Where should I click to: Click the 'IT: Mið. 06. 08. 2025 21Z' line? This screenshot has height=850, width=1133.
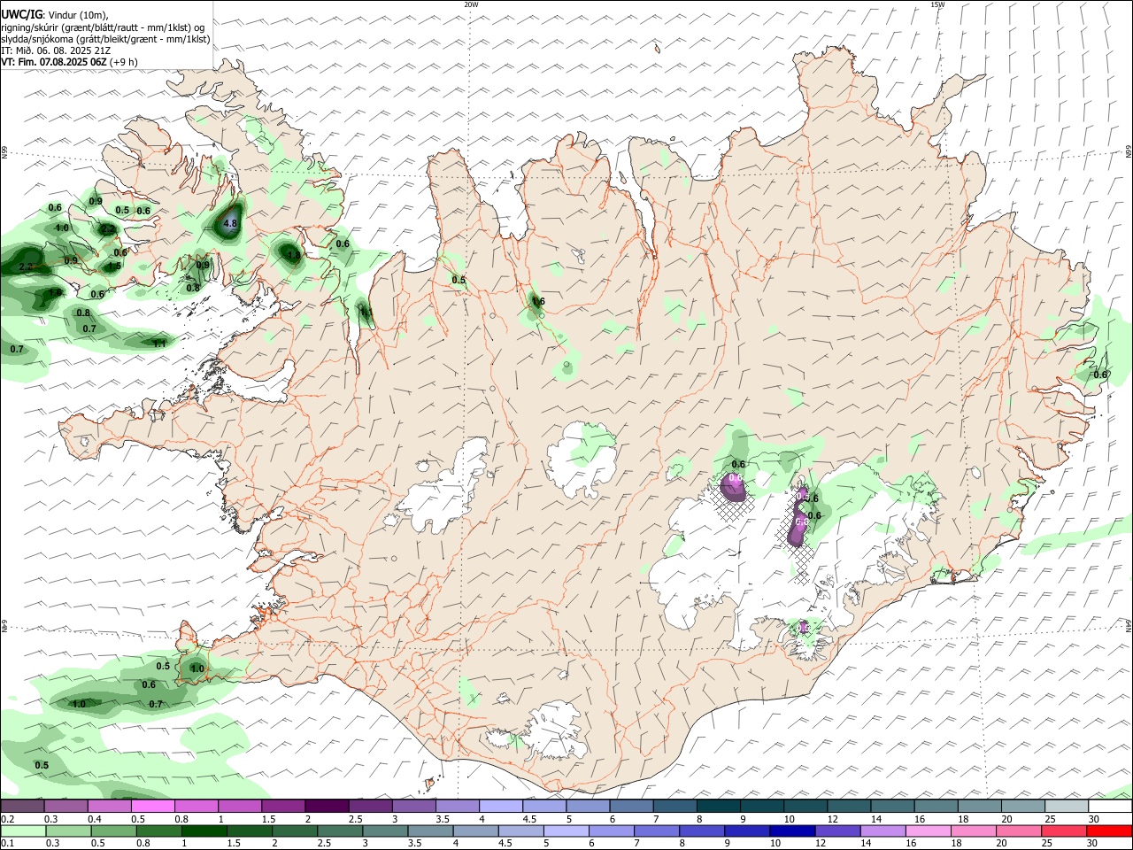56,50
